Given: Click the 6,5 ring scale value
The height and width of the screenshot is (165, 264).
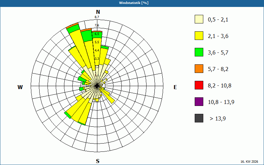Looking at the screenshot, I should pyautogui.click(x=97, y=34).
